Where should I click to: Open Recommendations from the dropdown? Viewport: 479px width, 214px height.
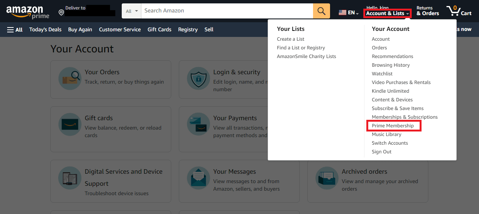392,57
